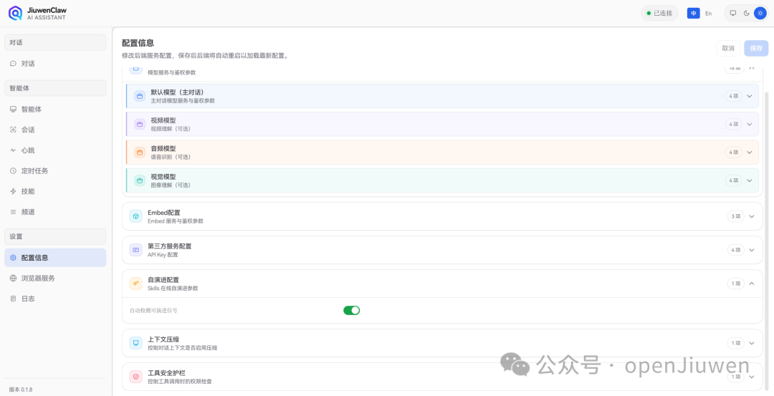The image size is (774, 396).
Task: Expand 视觉模型 section chevron
Action: pos(750,180)
